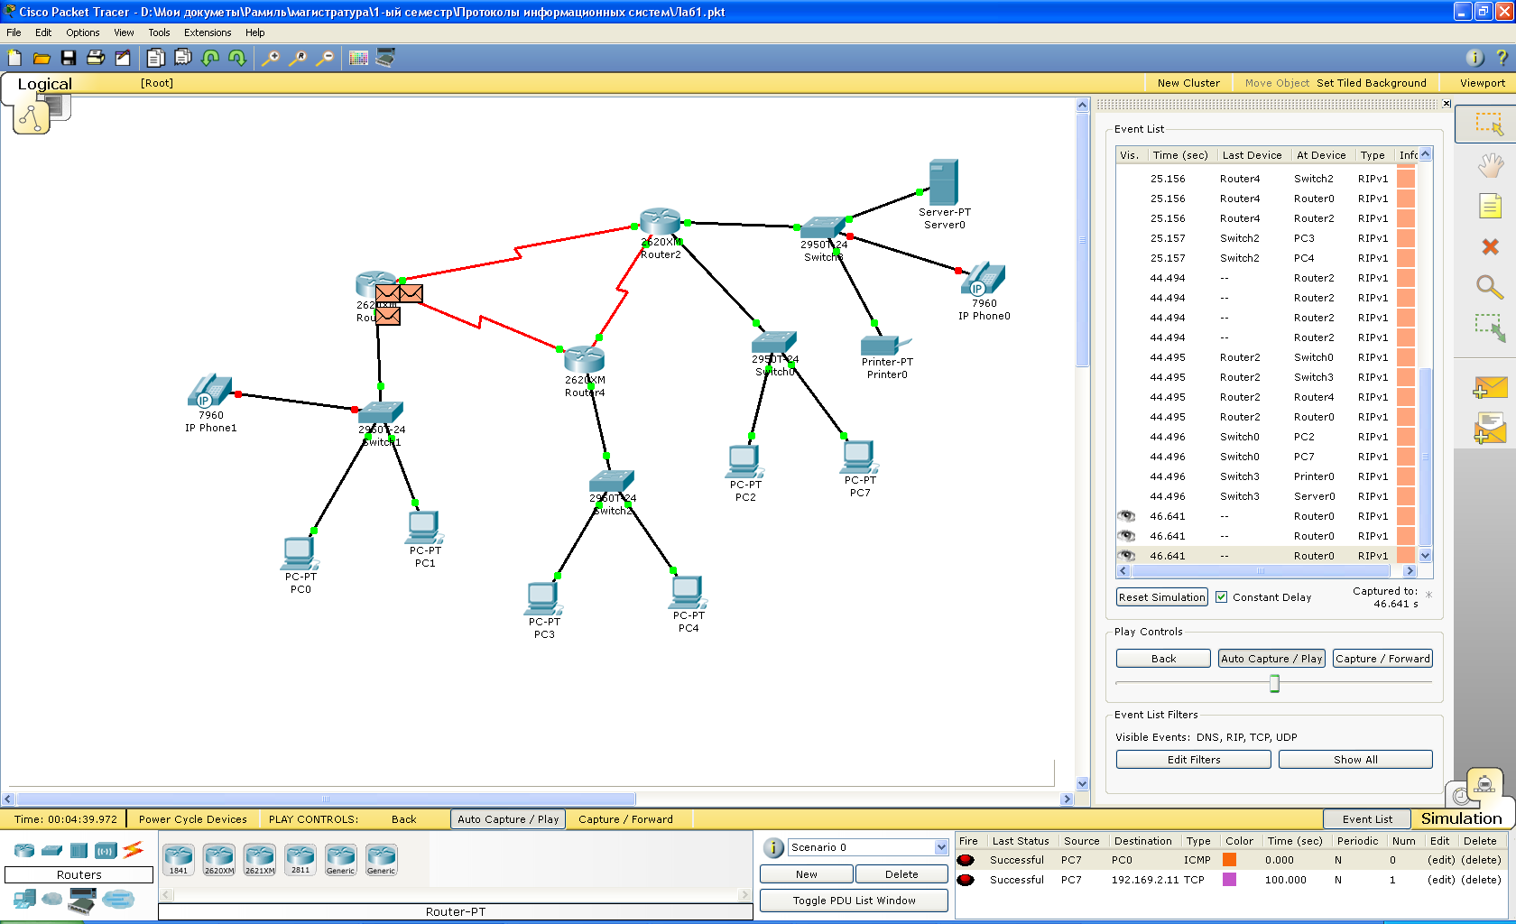This screenshot has width=1516, height=924.
Task: Redo the action with the green arrow
Action: pos(237,58)
